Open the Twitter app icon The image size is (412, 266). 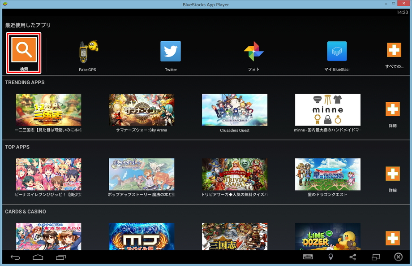171,51
